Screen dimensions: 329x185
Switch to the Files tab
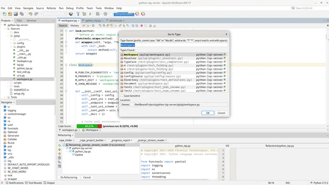[x=19, y=21]
